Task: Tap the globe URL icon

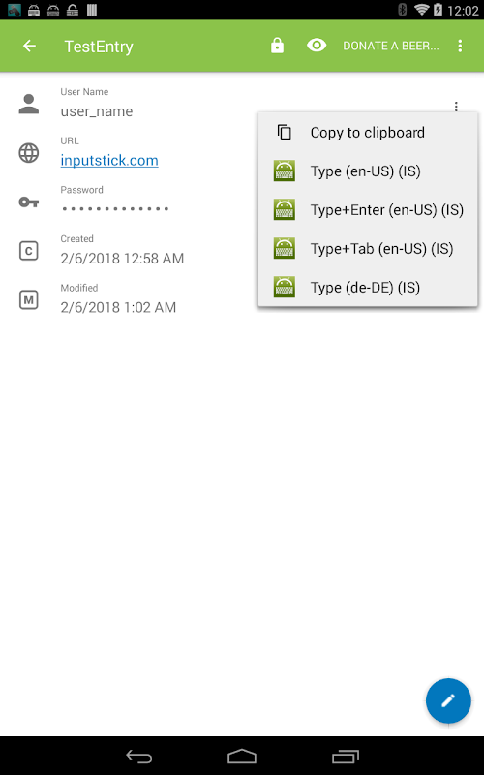Action: pos(29,153)
